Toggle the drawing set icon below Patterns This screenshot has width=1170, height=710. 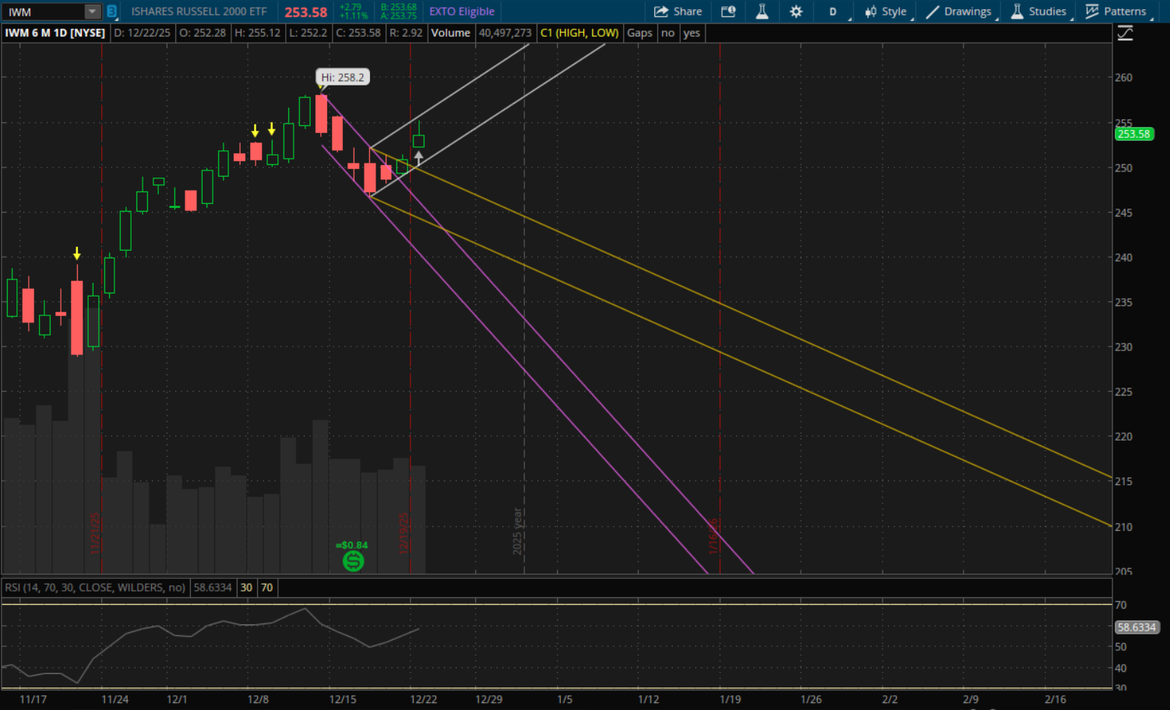click(1125, 33)
